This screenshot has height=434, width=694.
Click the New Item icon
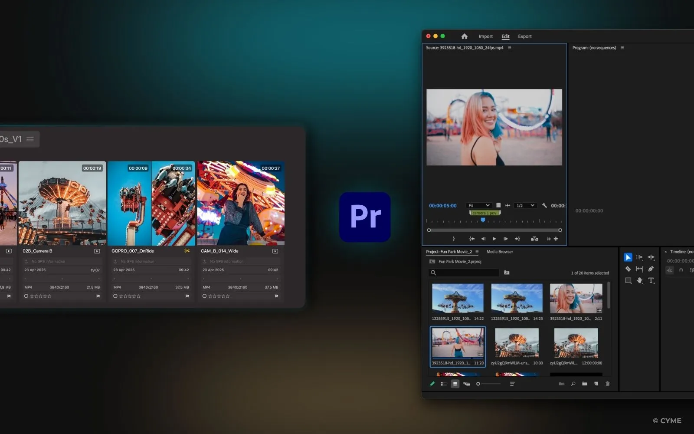pos(596,384)
